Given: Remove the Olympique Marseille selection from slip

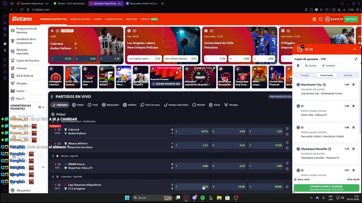Looking at the screenshot, I should point(354,149).
